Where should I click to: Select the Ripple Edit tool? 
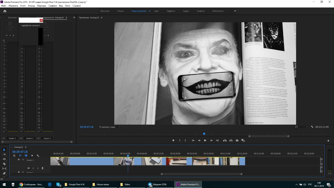coord(4,159)
